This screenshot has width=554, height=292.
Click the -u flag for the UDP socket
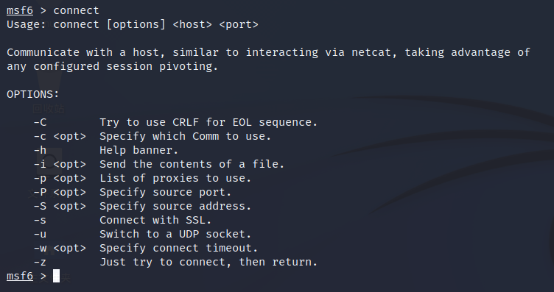[40, 234]
